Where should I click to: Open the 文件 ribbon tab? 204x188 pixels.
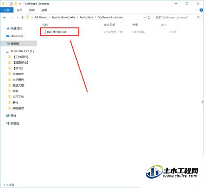7,10
